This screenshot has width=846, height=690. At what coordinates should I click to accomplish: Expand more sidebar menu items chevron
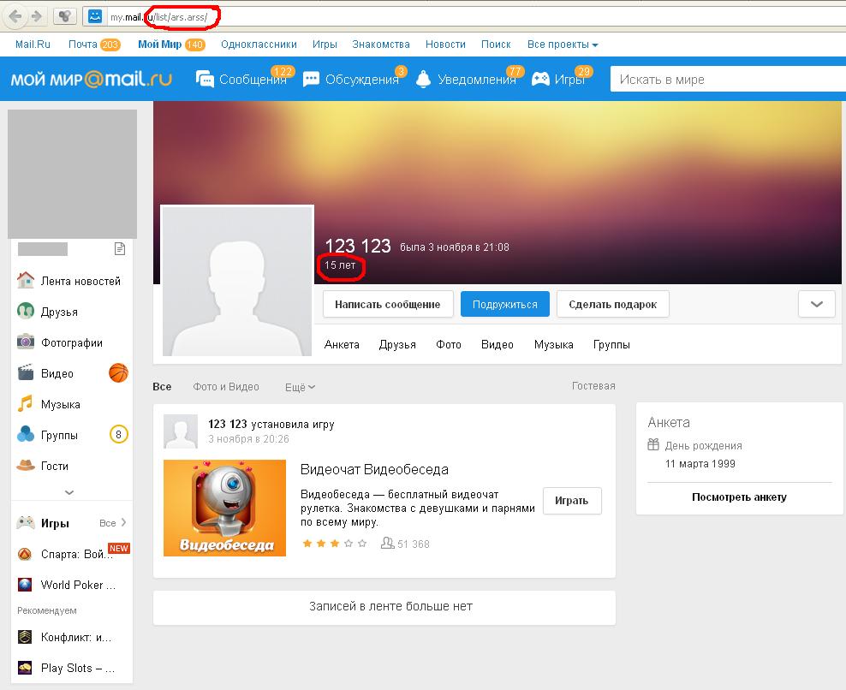point(69,492)
